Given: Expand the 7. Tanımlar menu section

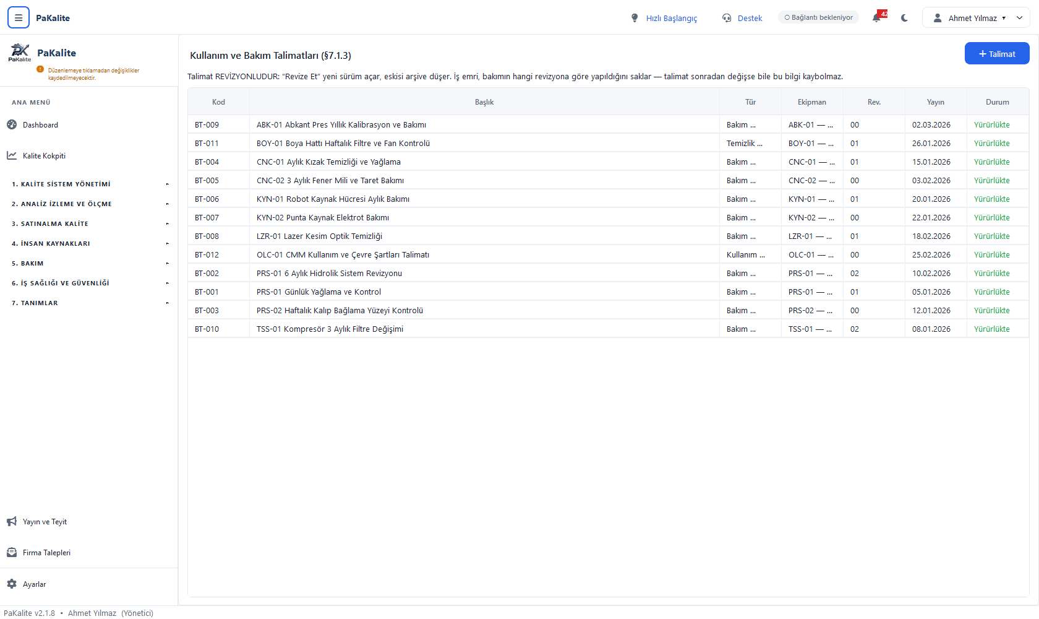Looking at the screenshot, I should tap(89, 303).
